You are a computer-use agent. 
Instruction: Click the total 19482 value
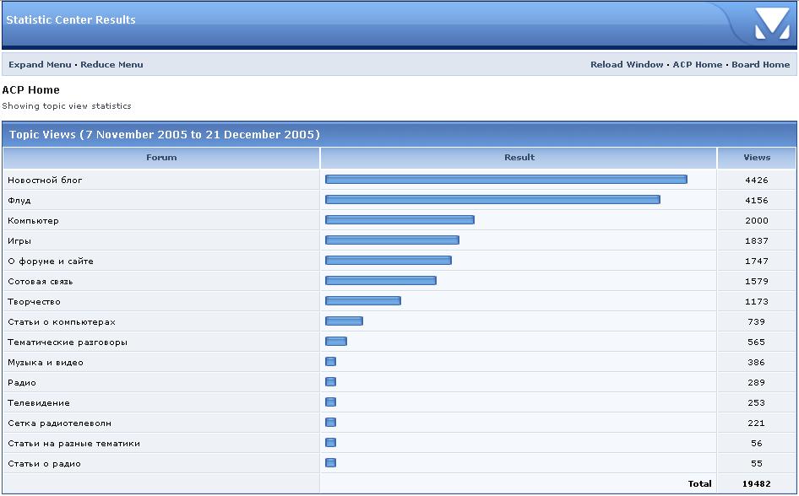(756, 484)
